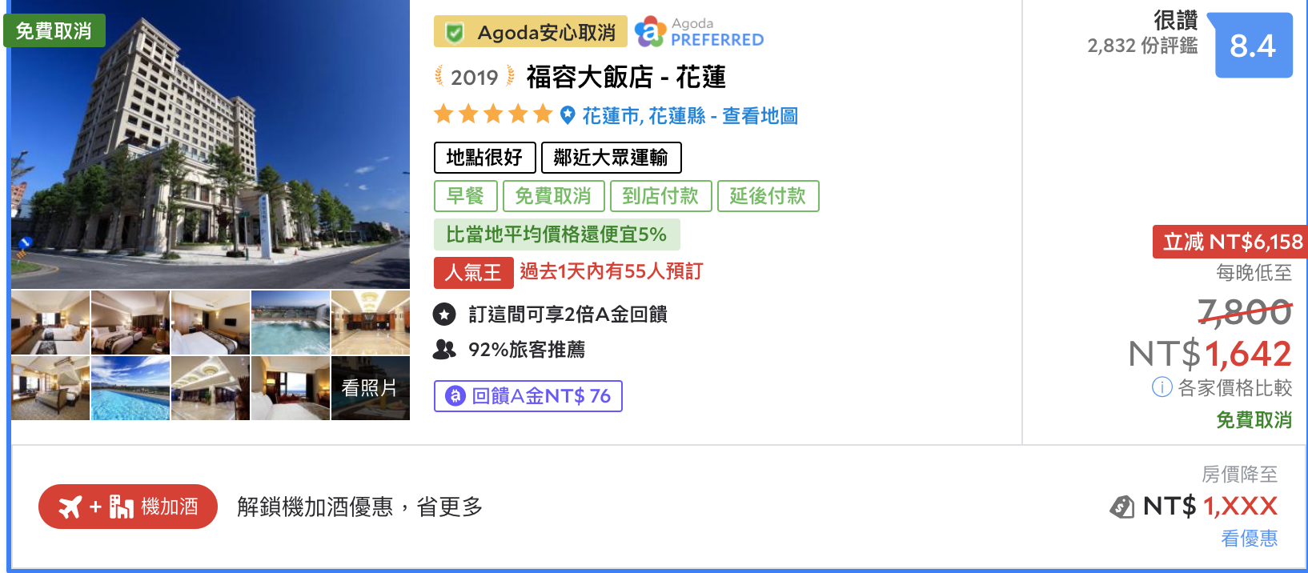The height and width of the screenshot is (573, 1308).
Task: Click the 到店付款 tag
Action: (x=661, y=196)
